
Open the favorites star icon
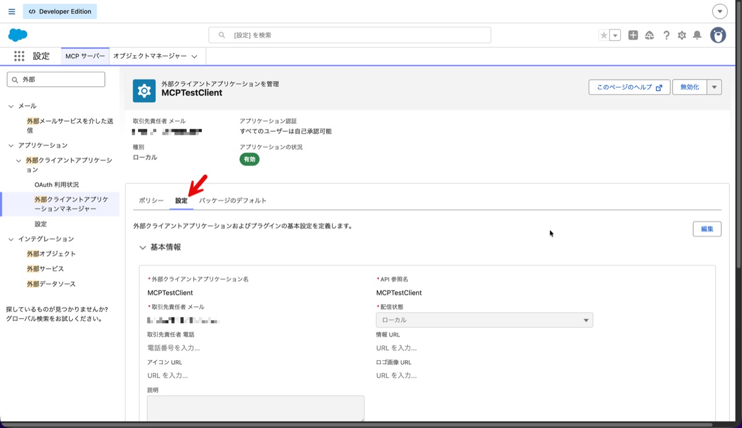click(x=604, y=35)
